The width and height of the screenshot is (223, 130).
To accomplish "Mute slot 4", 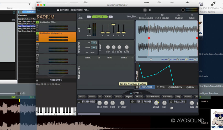I will point(37,62).
